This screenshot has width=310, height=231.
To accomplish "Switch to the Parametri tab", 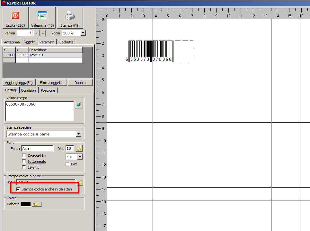I will (47, 42).
